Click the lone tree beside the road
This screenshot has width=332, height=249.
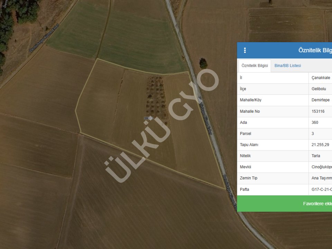(x=203, y=63)
